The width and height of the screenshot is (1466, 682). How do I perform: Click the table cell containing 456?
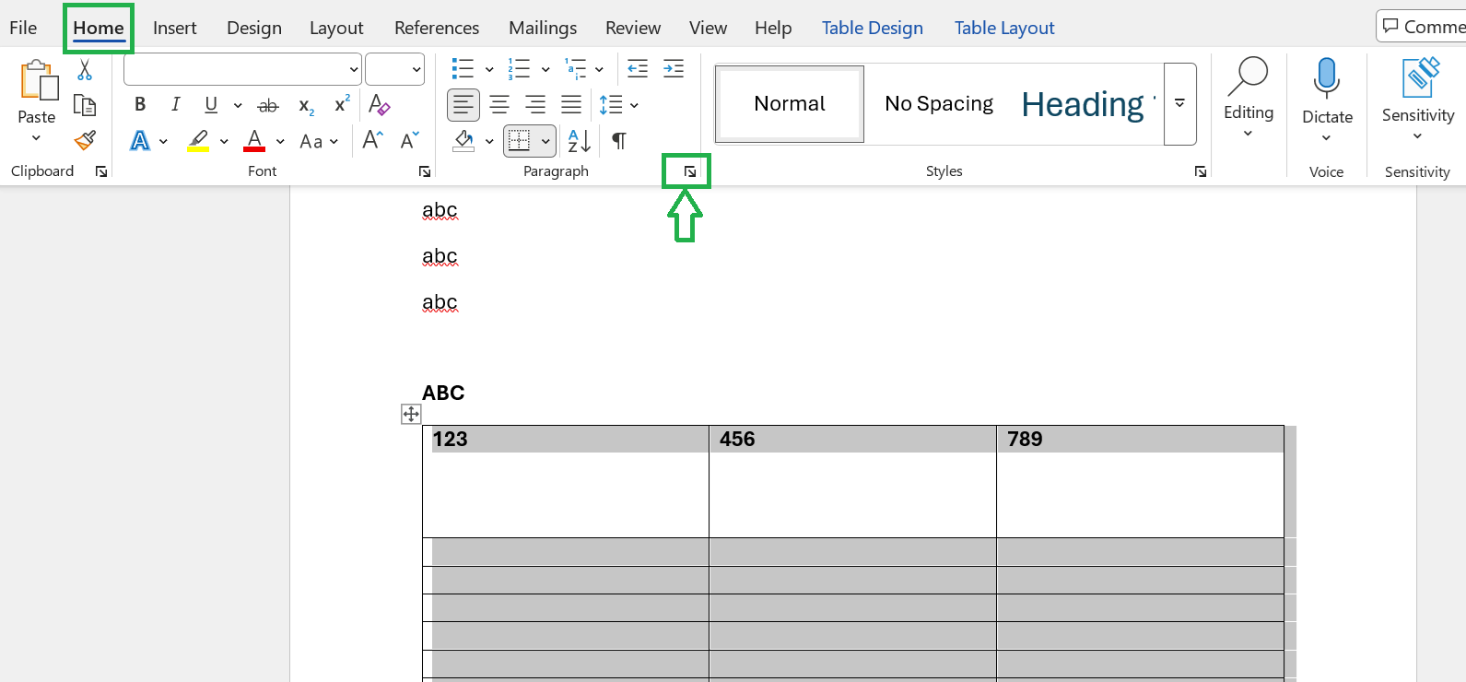pos(852,481)
